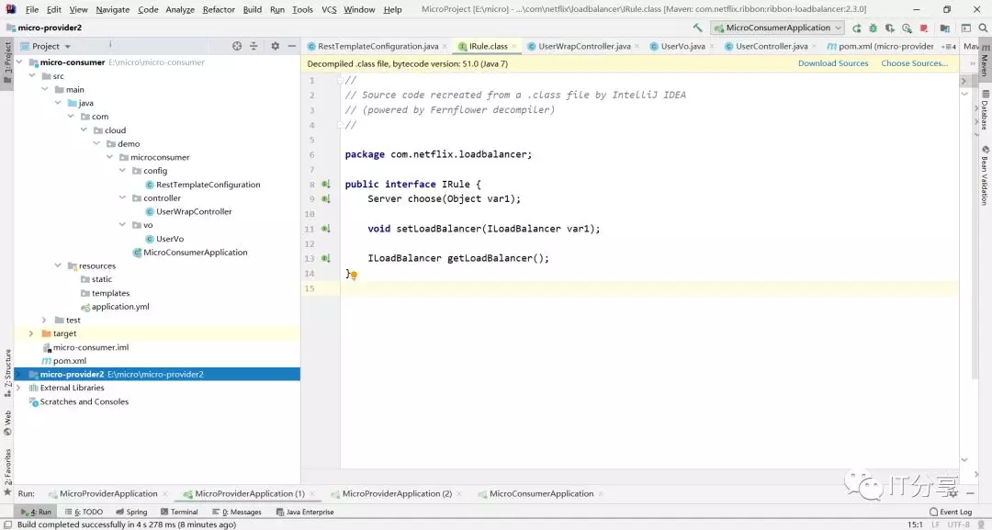
Task: Collapse the src folder
Action: [x=31, y=76]
